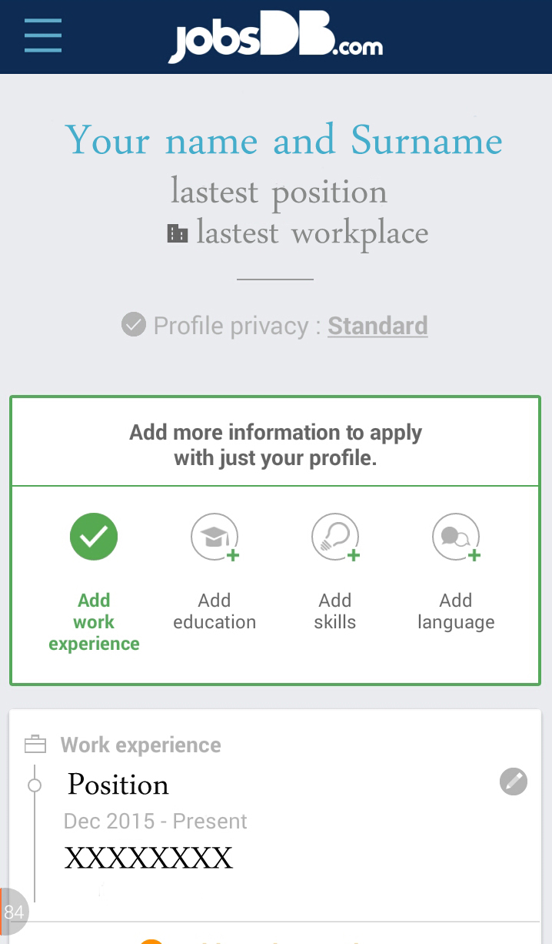This screenshot has width=552, height=944.
Task: Select the "Add skills" text label
Action: (x=335, y=611)
